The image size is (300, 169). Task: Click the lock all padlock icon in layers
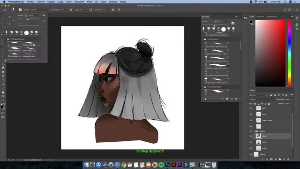point(269,104)
